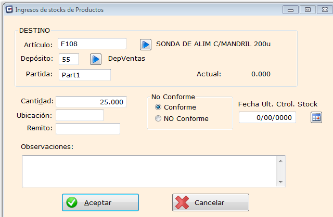
Task: Minimize the Ingresos de stocks window
Action: click(290, 9)
